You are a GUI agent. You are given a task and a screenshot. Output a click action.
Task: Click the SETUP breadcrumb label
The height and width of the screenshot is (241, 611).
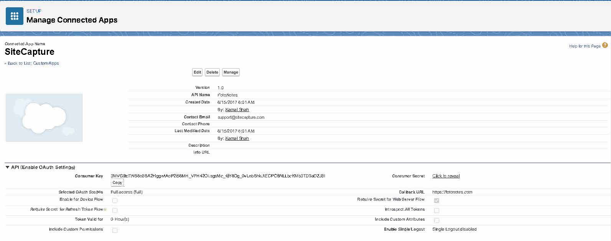[x=34, y=11]
